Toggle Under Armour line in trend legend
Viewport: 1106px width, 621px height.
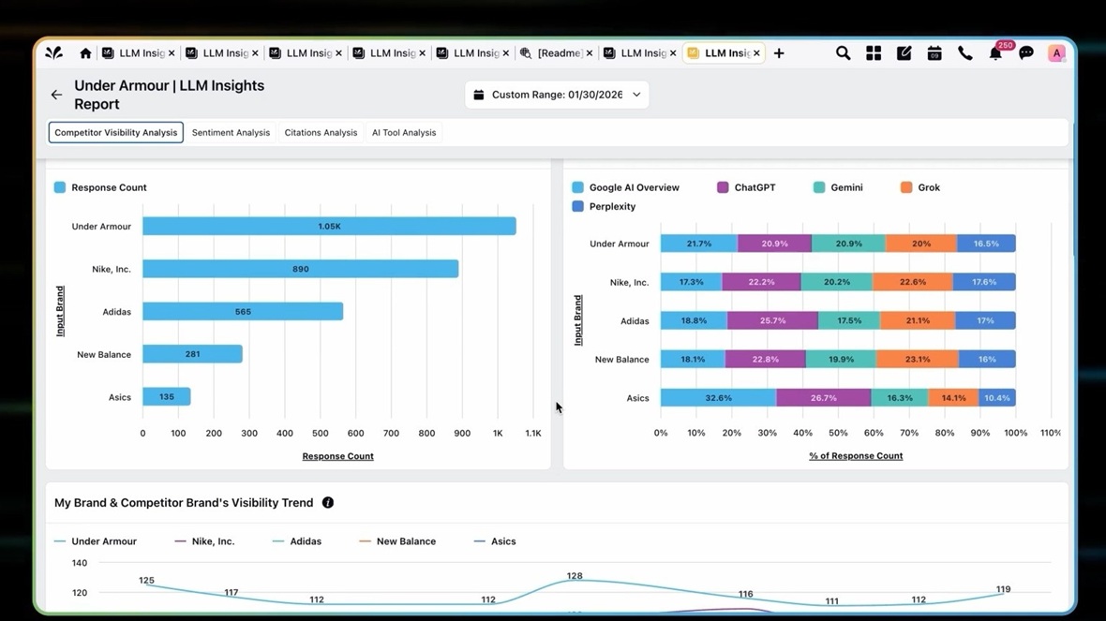[x=96, y=541]
